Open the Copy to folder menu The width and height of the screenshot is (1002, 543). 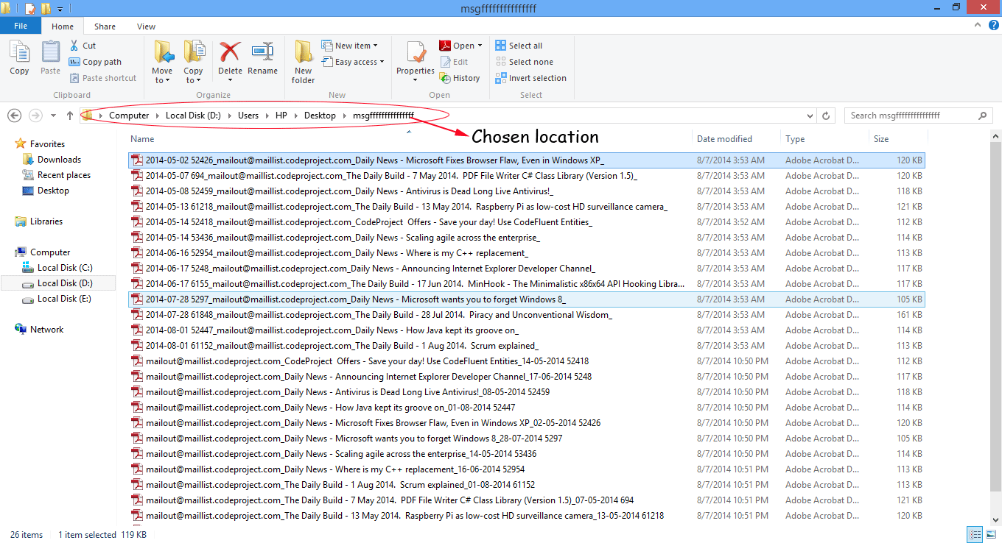pos(193,62)
